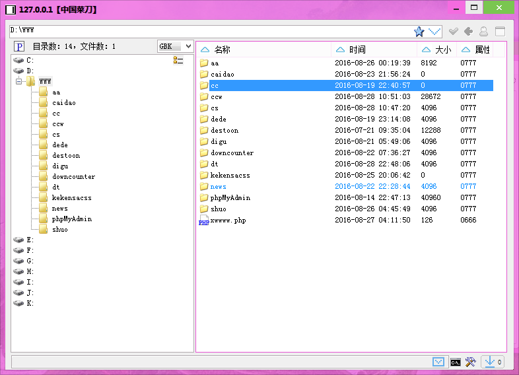Select the D: drive
The width and height of the screenshot is (519, 375).
click(x=24, y=71)
